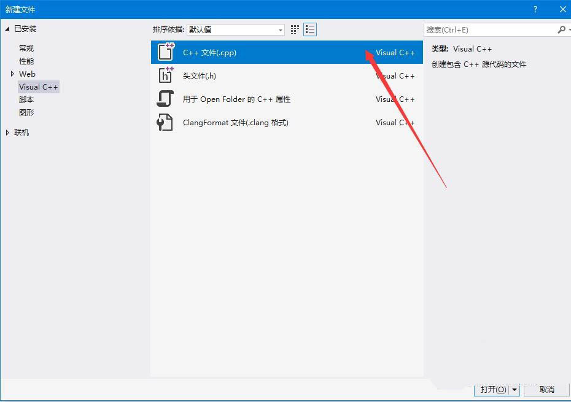Screen dimensions: 571x402
Task: Select the 性能 category
Action: click(x=26, y=61)
